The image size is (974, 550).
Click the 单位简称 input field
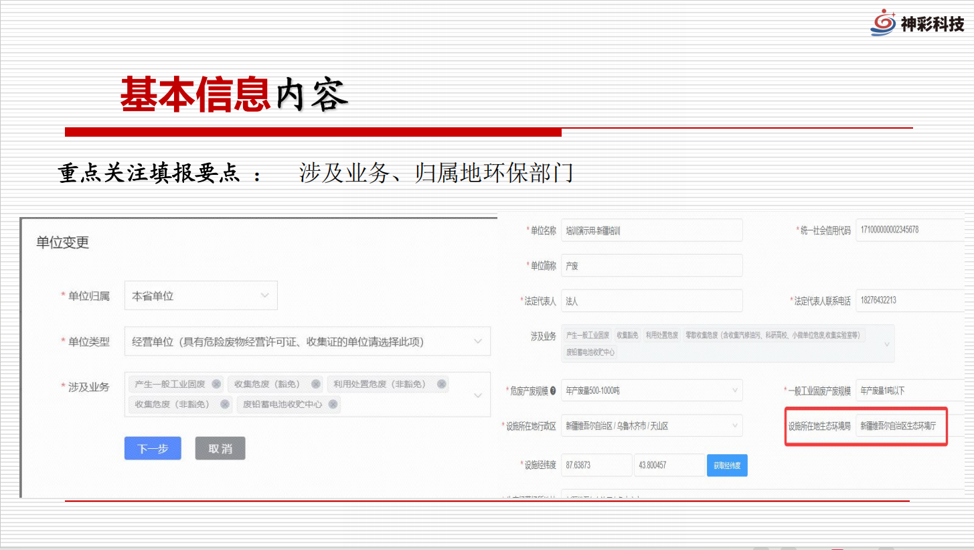click(x=651, y=265)
